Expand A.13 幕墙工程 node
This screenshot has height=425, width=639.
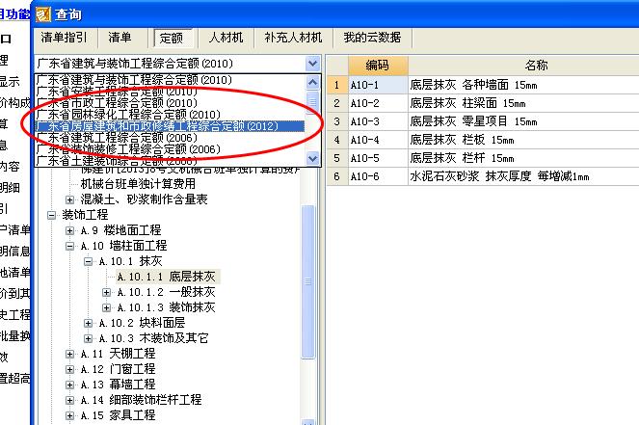[69, 385]
